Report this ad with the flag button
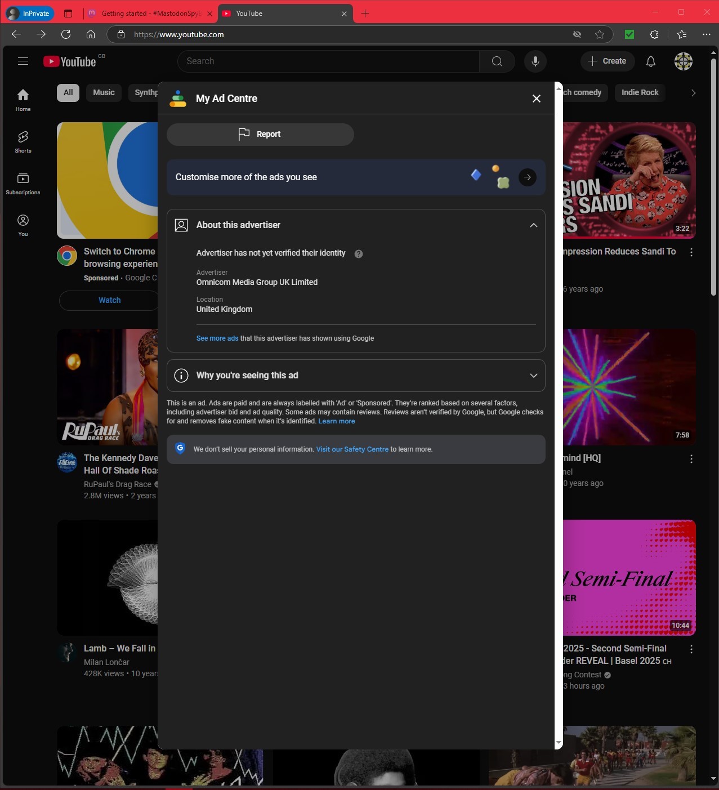 (x=260, y=134)
